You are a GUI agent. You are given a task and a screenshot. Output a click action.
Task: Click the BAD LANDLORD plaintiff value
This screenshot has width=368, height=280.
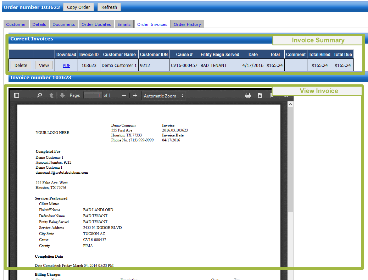(98, 210)
